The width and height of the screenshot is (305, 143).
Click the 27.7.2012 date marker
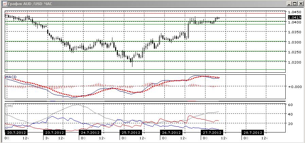coord(212,133)
